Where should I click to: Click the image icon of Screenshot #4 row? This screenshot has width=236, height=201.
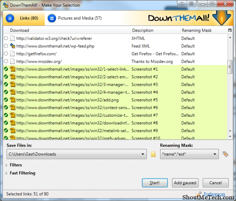tap(13, 92)
